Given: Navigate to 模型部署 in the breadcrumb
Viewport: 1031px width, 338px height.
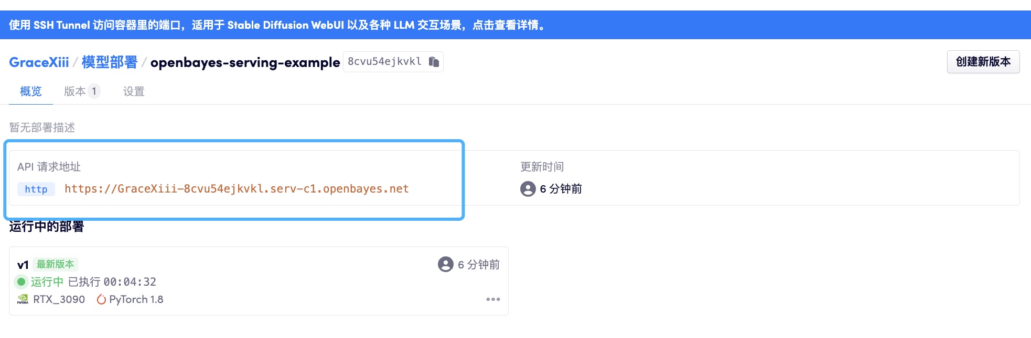Looking at the screenshot, I should [x=109, y=62].
